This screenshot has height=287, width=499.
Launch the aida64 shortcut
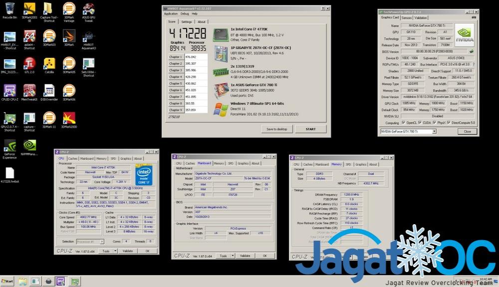pyautogui.click(x=29, y=39)
